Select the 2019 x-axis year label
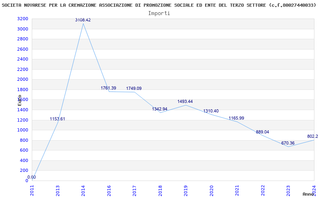 [x=186, y=190]
